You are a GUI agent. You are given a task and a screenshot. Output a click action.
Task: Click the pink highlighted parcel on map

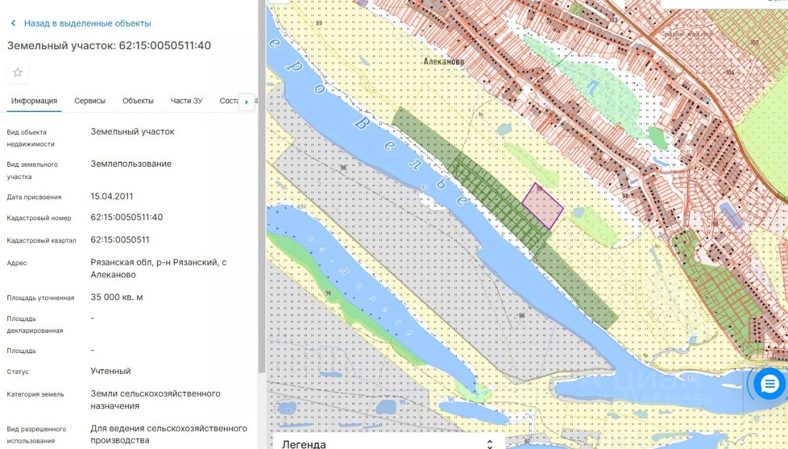[x=542, y=207]
